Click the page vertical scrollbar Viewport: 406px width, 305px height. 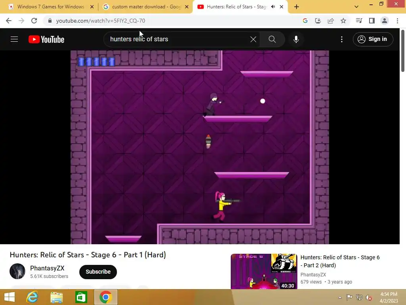tap(403, 50)
